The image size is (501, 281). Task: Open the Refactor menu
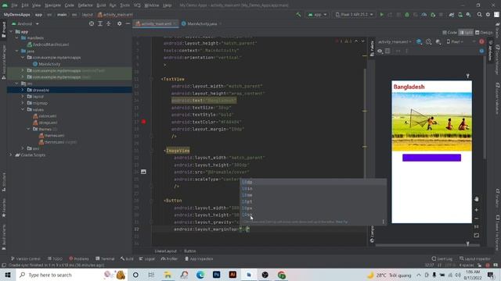(85, 5)
